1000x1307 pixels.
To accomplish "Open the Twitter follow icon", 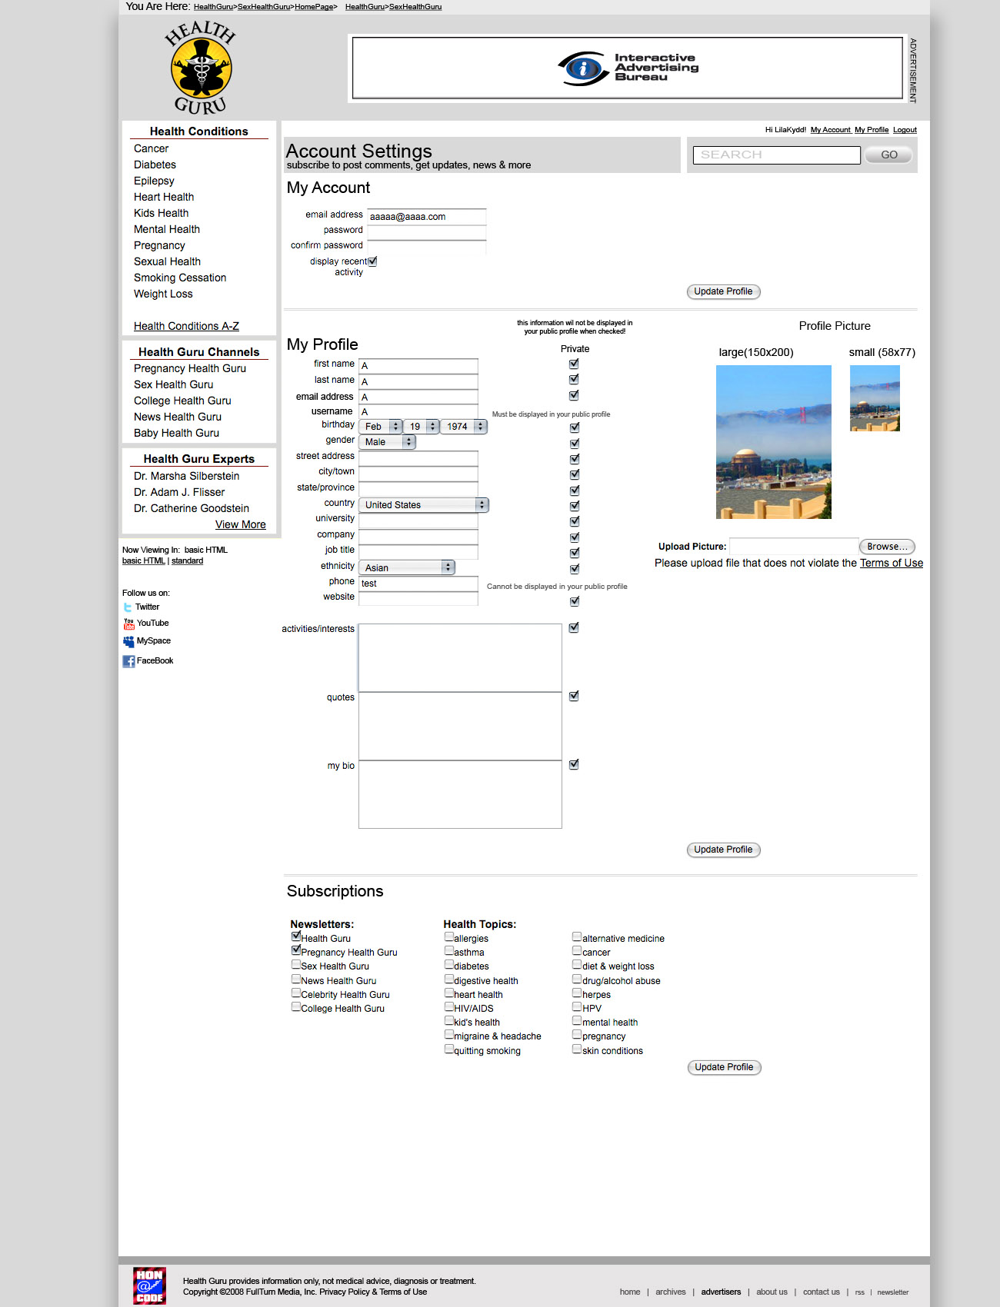I will click(128, 607).
